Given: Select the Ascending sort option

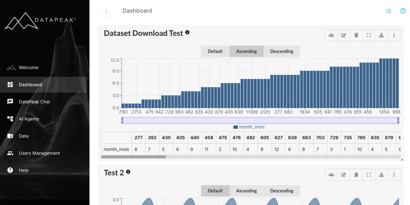Looking at the screenshot, I should tap(246, 51).
